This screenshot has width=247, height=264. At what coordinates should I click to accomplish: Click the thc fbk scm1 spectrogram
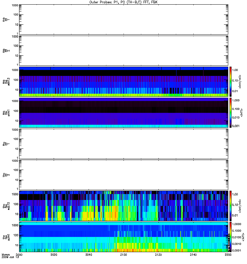124,237
